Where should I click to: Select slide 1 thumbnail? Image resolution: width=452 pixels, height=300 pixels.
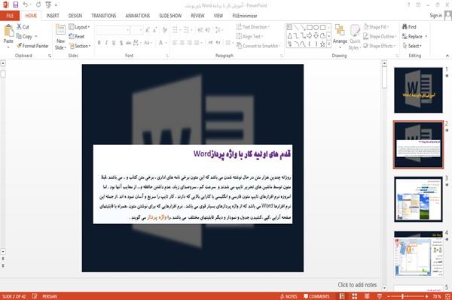[418, 90]
